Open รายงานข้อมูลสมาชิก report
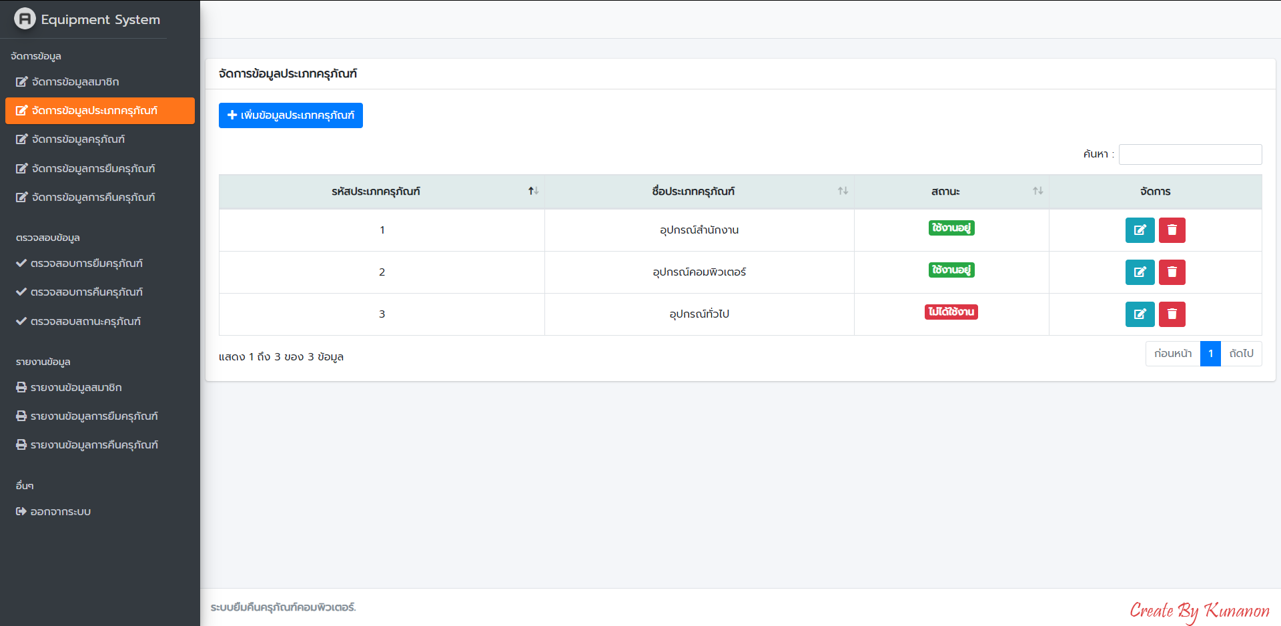This screenshot has width=1281, height=626. pyautogui.click(x=75, y=388)
